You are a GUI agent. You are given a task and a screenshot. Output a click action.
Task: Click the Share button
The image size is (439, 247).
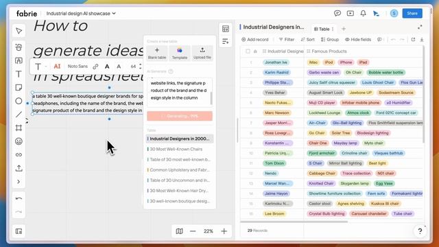(x=412, y=13)
